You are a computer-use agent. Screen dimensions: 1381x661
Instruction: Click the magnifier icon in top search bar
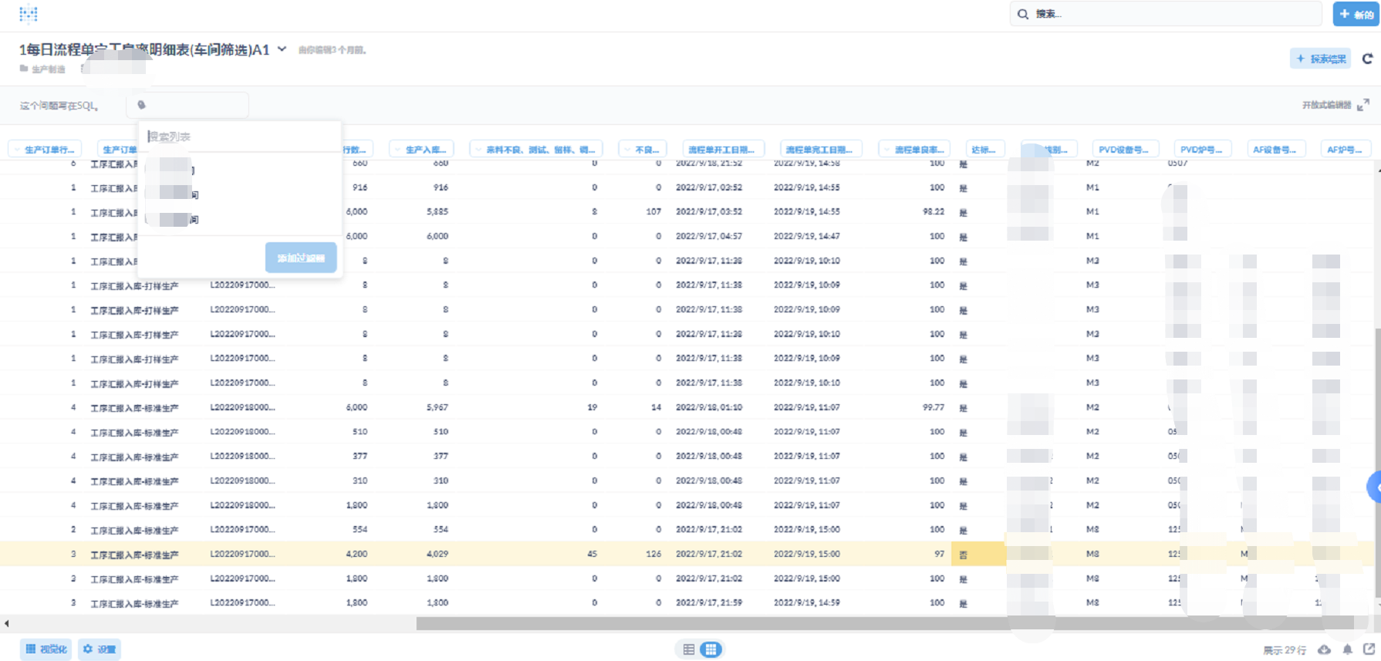click(1023, 14)
